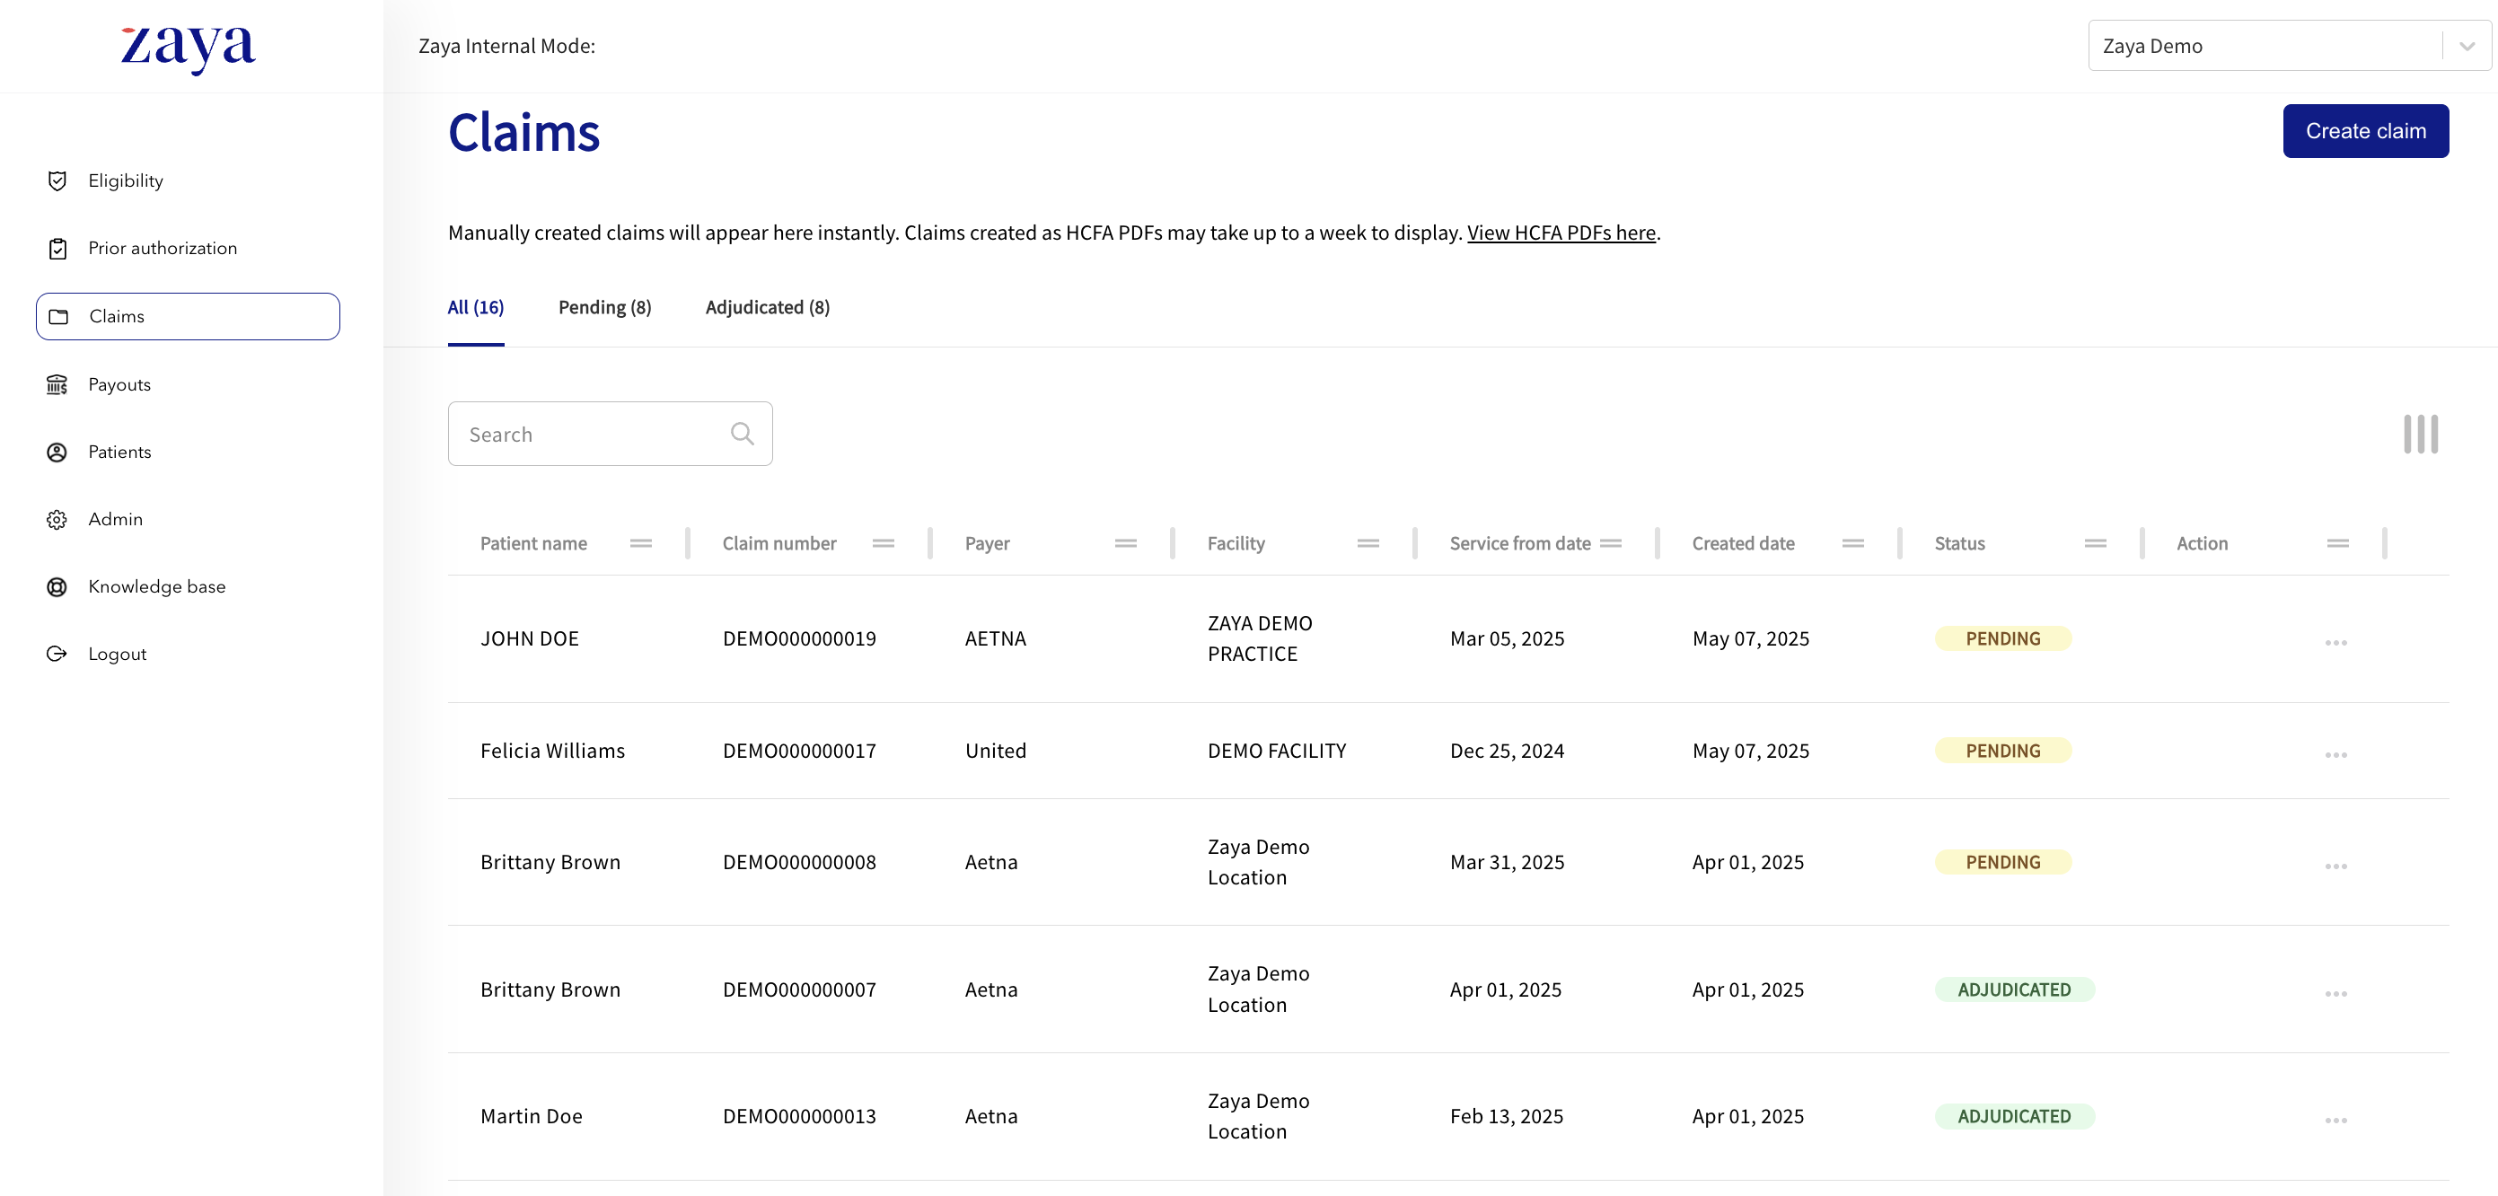Screen dimensions: 2498x1196
Task: Click the Payouts bank icon
Action: 57,384
